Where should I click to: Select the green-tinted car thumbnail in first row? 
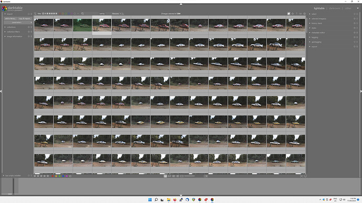pos(82,25)
